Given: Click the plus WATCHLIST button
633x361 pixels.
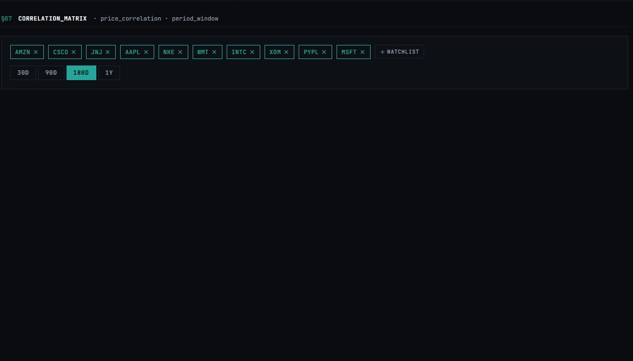Looking at the screenshot, I should point(399,51).
